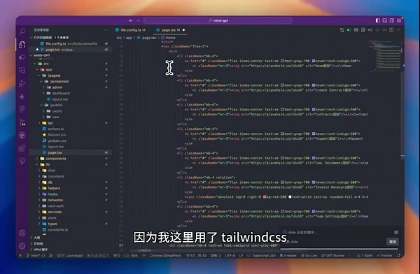The width and height of the screenshot is (420, 274).
Task: Open the Accounts menu in the activity bar
Action: [22, 233]
